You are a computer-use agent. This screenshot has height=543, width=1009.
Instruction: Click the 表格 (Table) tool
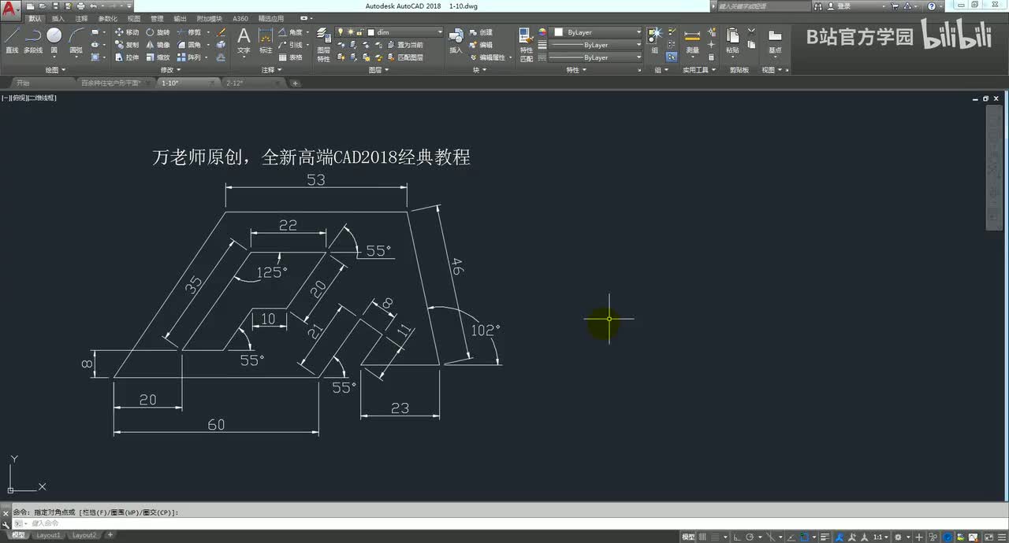tap(290, 57)
